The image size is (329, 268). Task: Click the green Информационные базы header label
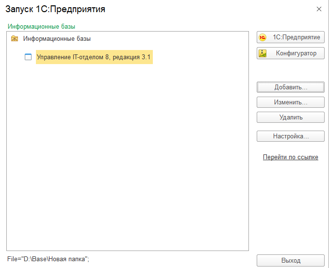pyautogui.click(x=42, y=26)
